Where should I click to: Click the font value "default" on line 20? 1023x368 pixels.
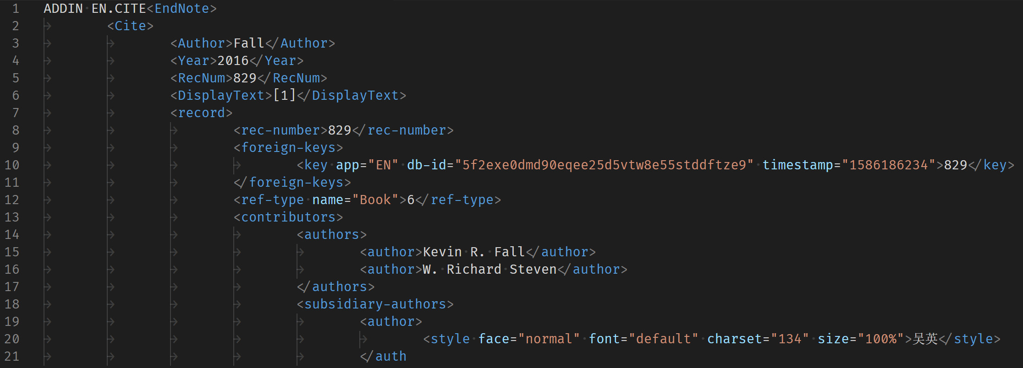[664, 339]
